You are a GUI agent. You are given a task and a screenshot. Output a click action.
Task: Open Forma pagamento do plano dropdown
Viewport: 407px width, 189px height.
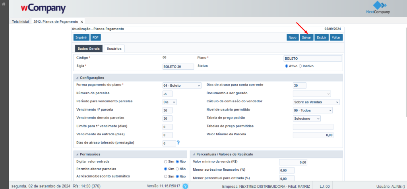[x=182, y=85]
